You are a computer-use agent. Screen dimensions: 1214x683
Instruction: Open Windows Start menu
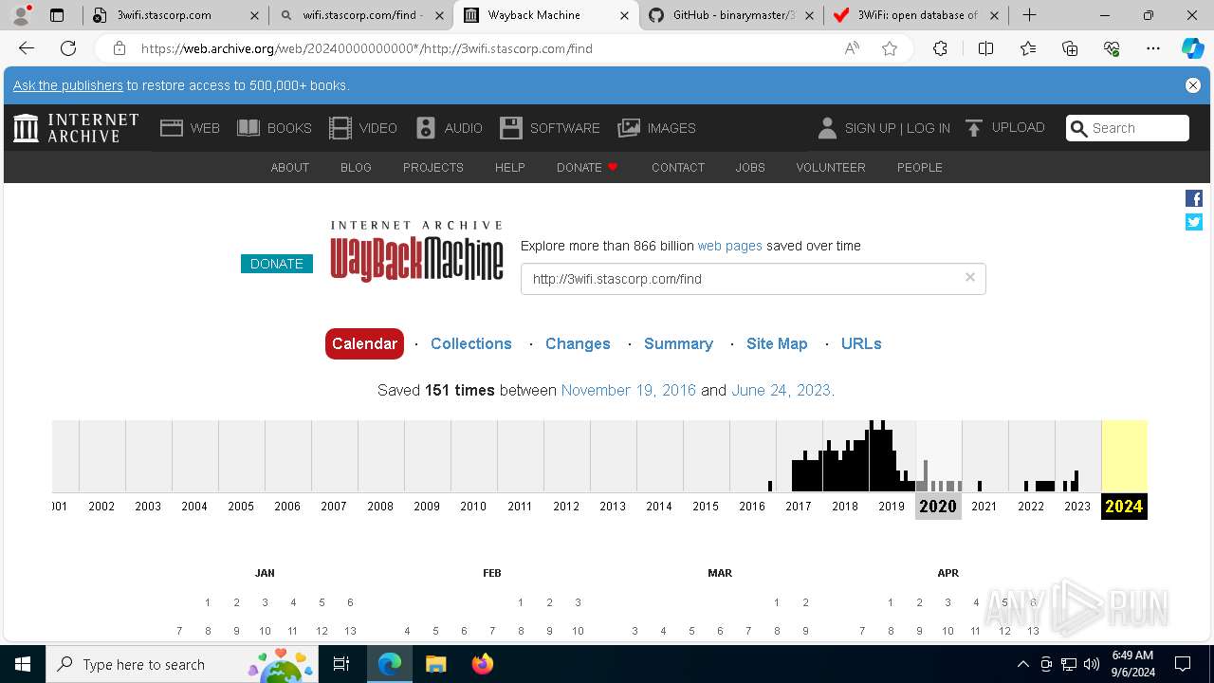(x=23, y=664)
